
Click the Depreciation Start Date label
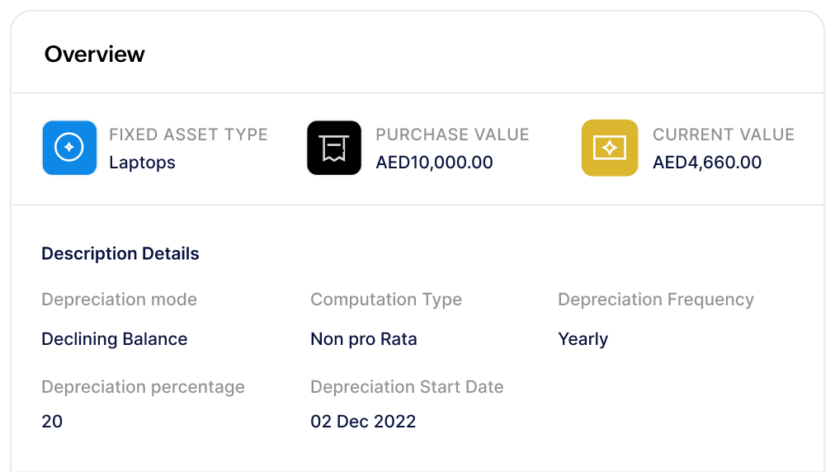407,387
